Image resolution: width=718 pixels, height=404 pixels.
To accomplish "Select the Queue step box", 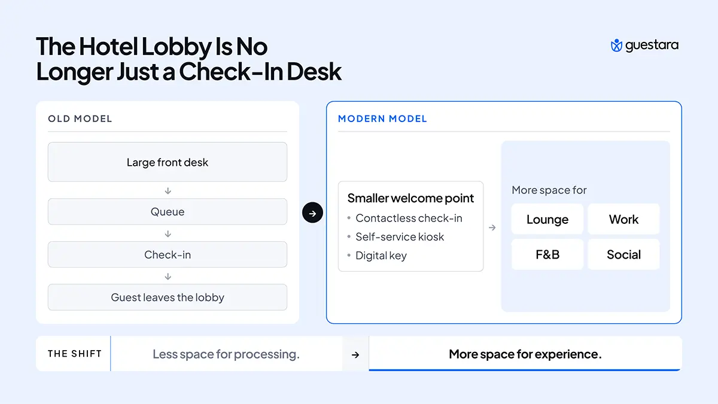I will click(168, 212).
